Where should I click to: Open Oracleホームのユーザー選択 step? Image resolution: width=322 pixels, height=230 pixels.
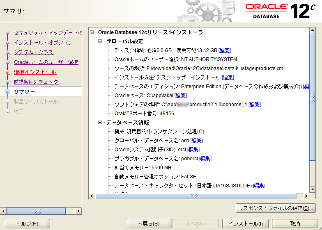[46, 62]
